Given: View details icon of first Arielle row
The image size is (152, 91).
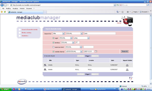Looking at the screenshot, I should (x=45, y=65).
